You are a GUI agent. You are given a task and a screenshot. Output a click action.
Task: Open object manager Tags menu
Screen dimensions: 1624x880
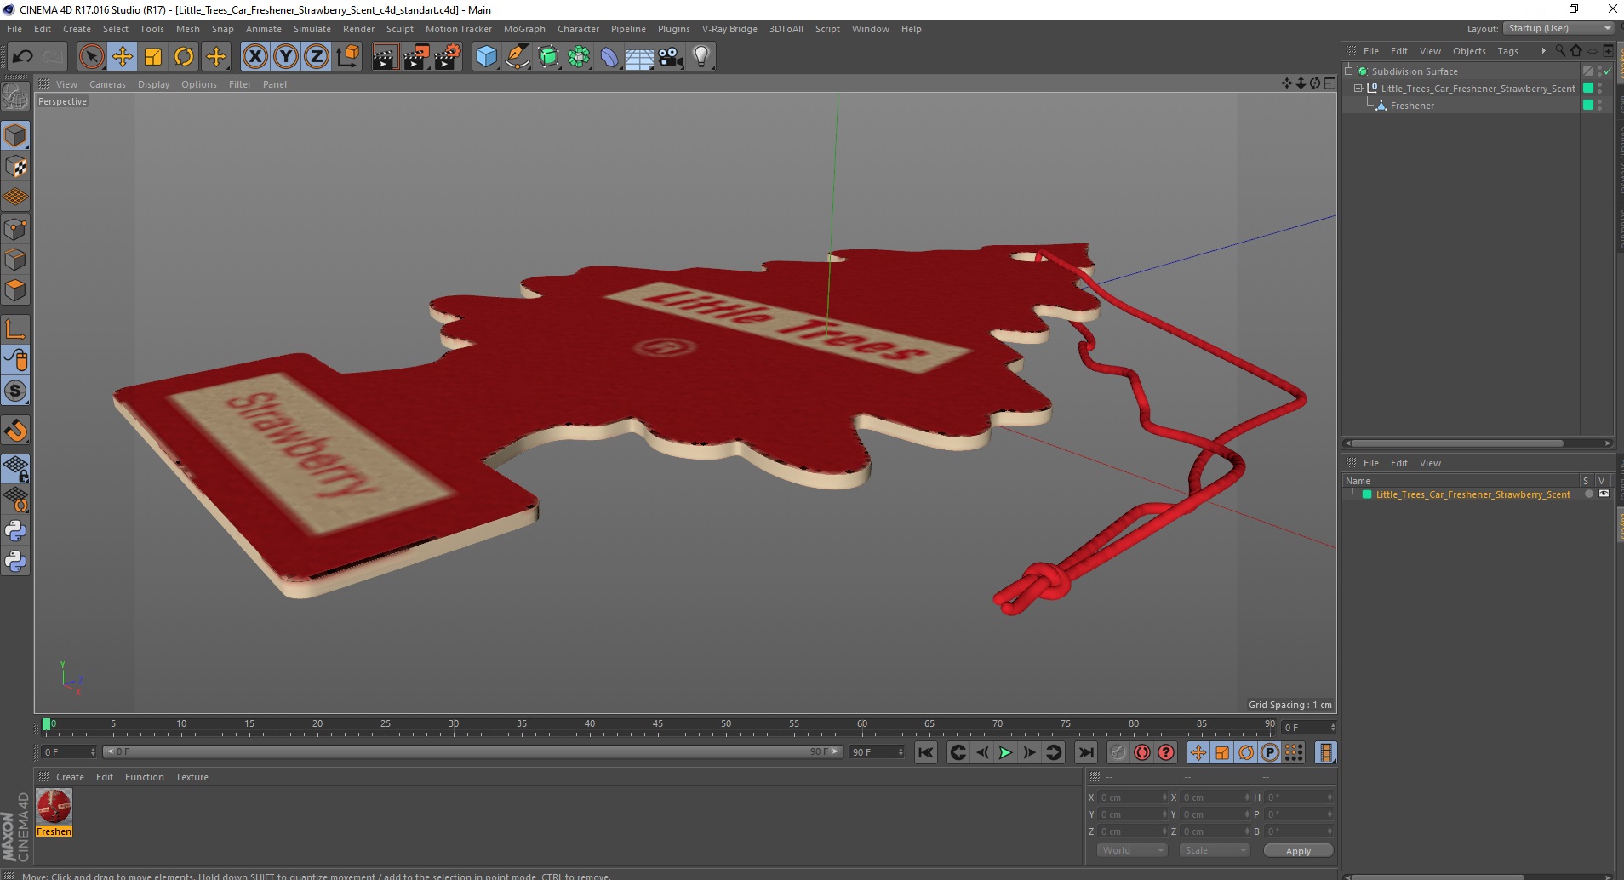click(1507, 51)
